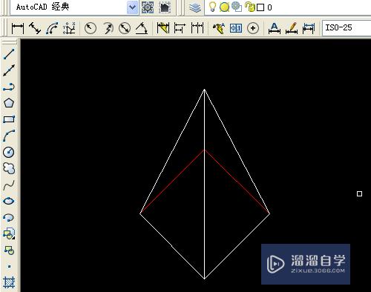371x292 pixels.
Task: Start a Radius dimension
Action: pos(91,28)
